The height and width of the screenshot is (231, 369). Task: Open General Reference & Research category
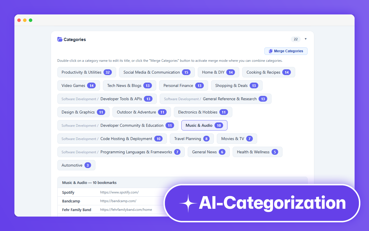(x=229, y=99)
